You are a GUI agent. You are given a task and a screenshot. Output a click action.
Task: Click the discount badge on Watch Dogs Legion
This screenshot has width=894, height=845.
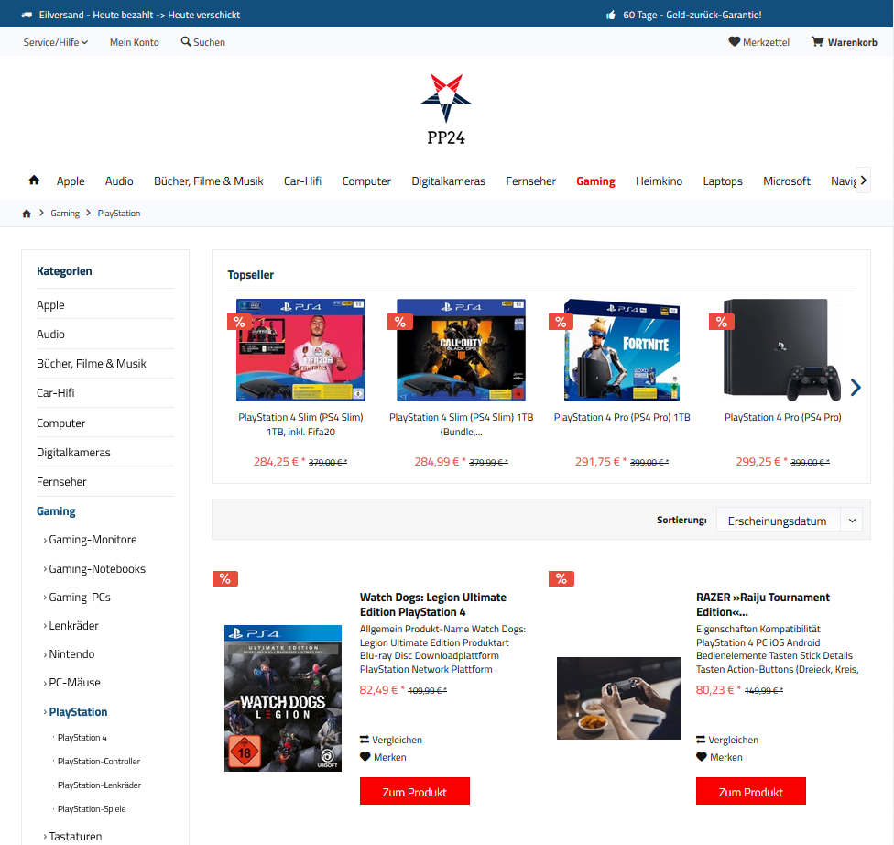tap(225, 578)
